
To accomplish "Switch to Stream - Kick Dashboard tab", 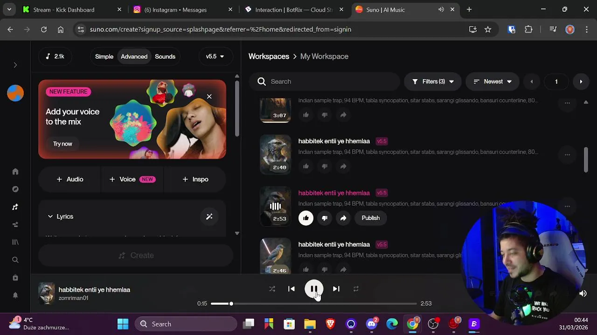I will pyautogui.click(x=72, y=9).
